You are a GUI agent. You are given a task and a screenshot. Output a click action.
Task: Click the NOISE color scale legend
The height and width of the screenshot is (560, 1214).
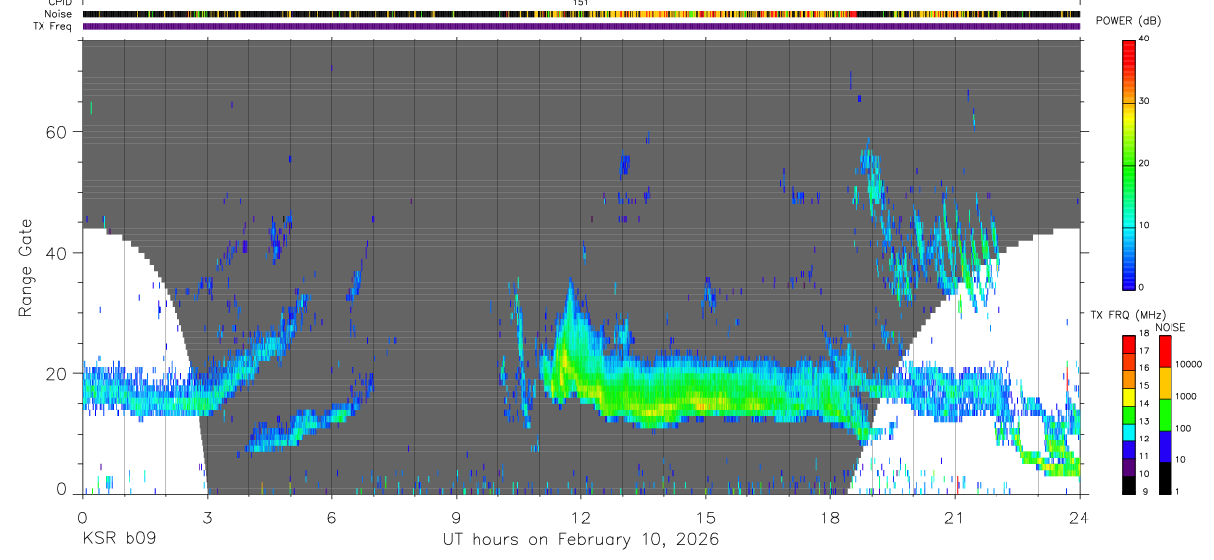click(1165, 414)
